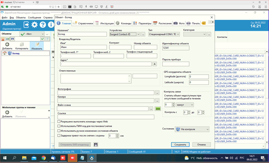The height and width of the screenshot is (163, 269).
Task: Click the funnel filter icon in the objects panel
Action: (x=47, y=39)
